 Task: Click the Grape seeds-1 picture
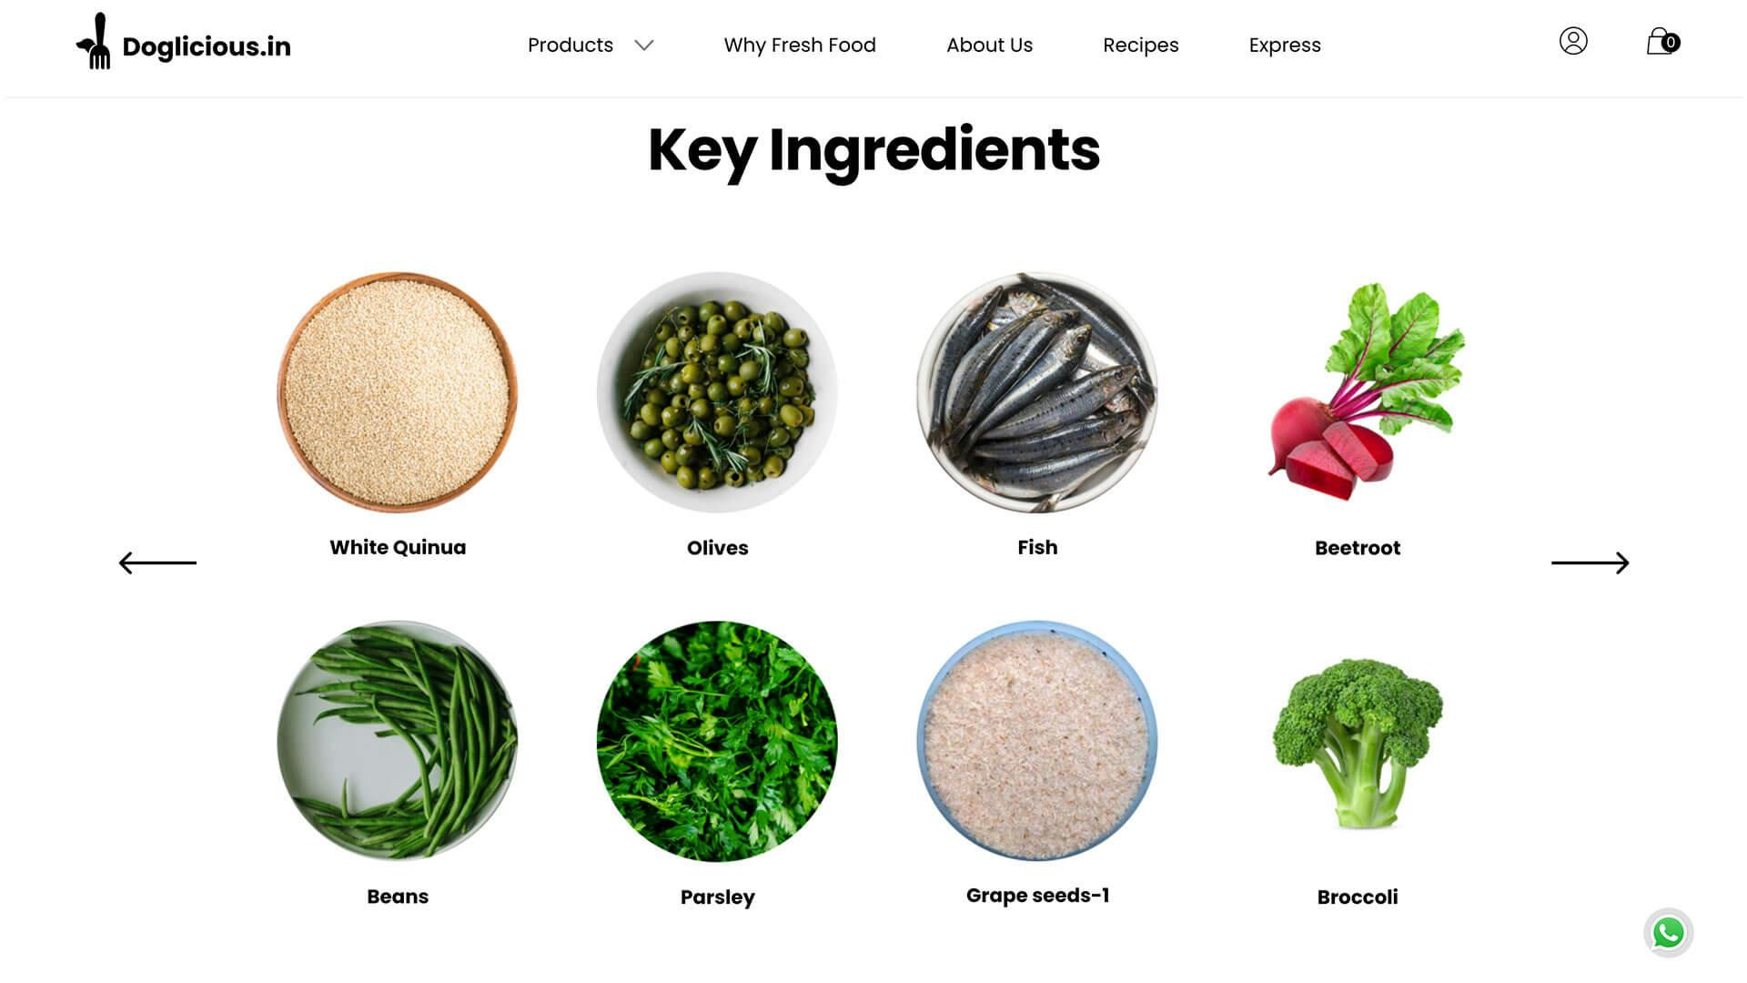pyautogui.click(x=1037, y=741)
